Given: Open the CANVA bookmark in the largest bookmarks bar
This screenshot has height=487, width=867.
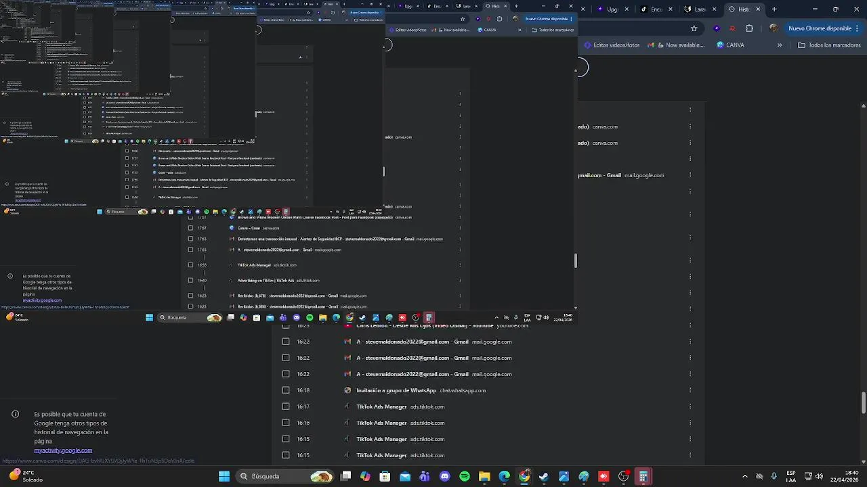Looking at the screenshot, I should [730, 45].
